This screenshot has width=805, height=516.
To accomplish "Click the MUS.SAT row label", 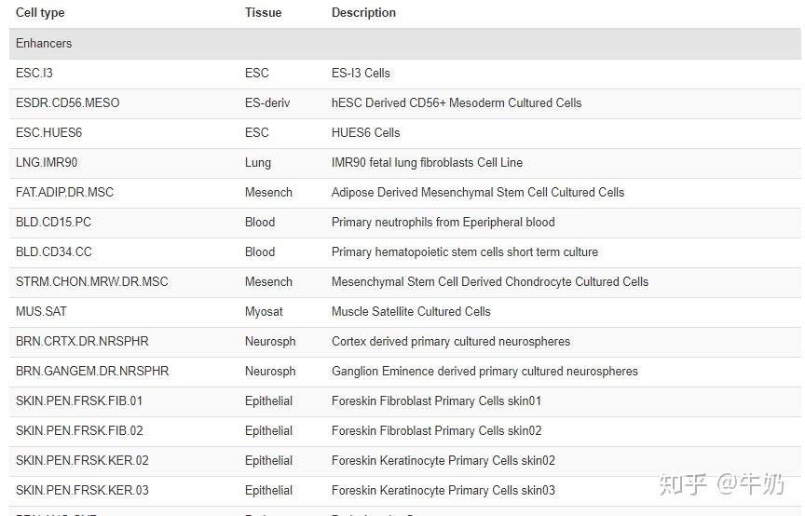I will pyautogui.click(x=41, y=311).
